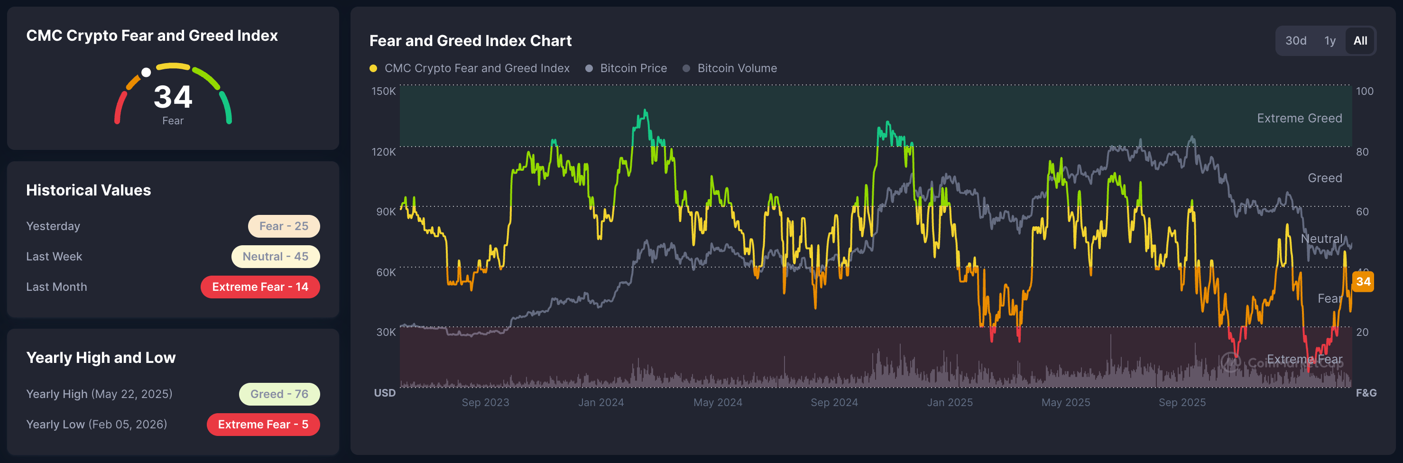Click the F&G axis unit label

[1366, 393]
